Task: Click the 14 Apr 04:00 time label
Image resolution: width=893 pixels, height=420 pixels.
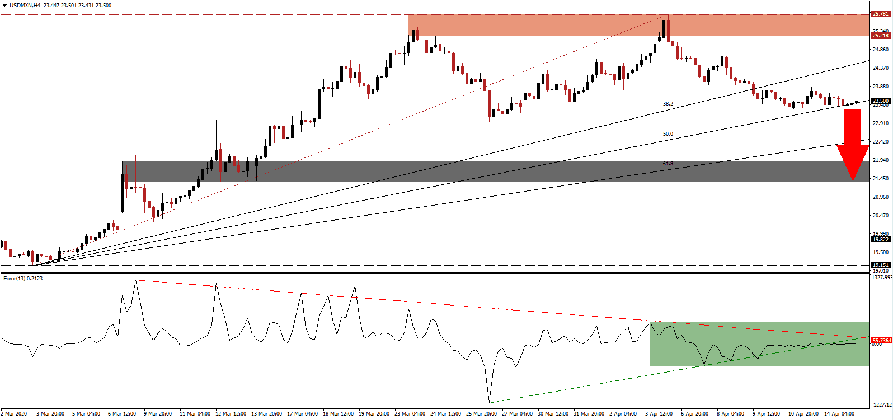Action: 839,414
